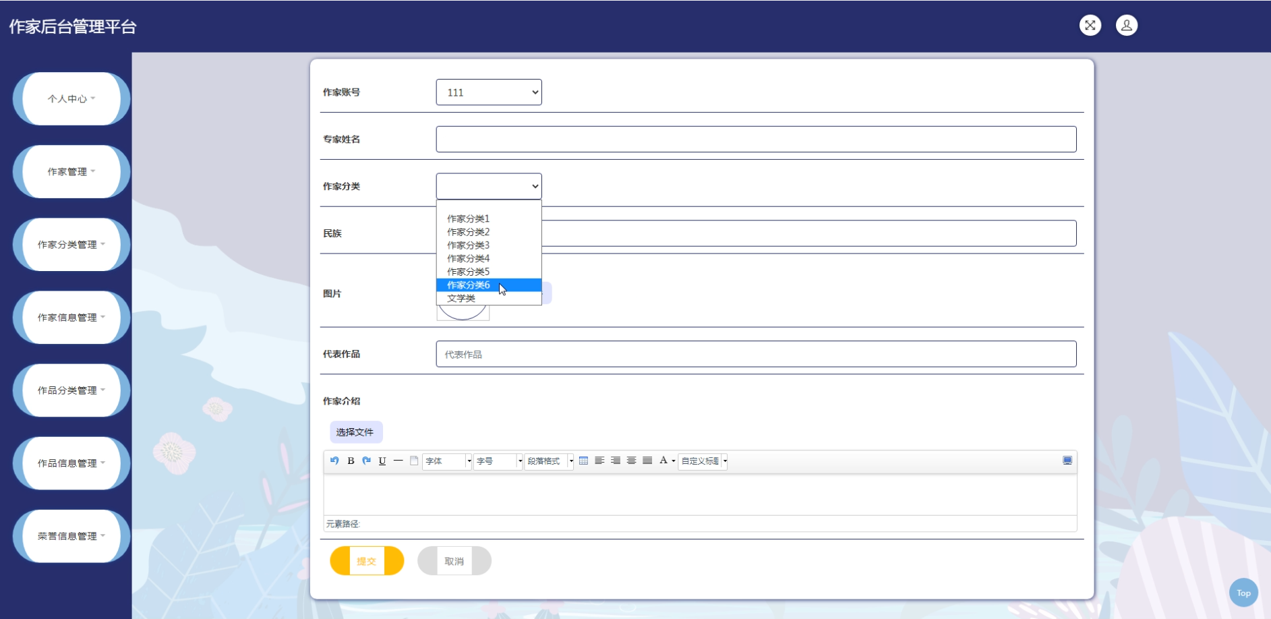This screenshot has height=619, width=1271.
Task: Click the redo icon in editor toolbar
Action: click(366, 461)
